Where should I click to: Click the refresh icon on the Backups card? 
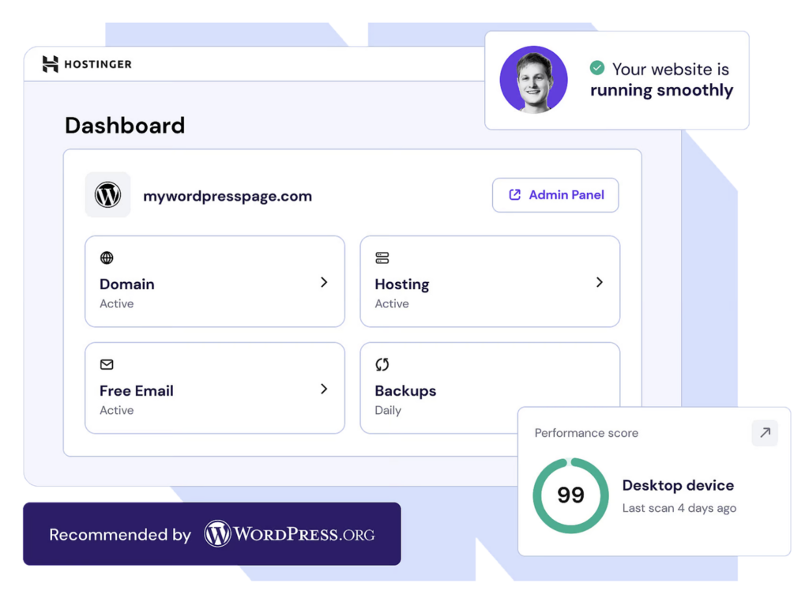[x=382, y=364]
